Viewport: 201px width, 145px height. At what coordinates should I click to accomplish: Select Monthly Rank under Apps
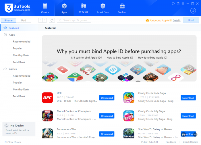point(21,55)
